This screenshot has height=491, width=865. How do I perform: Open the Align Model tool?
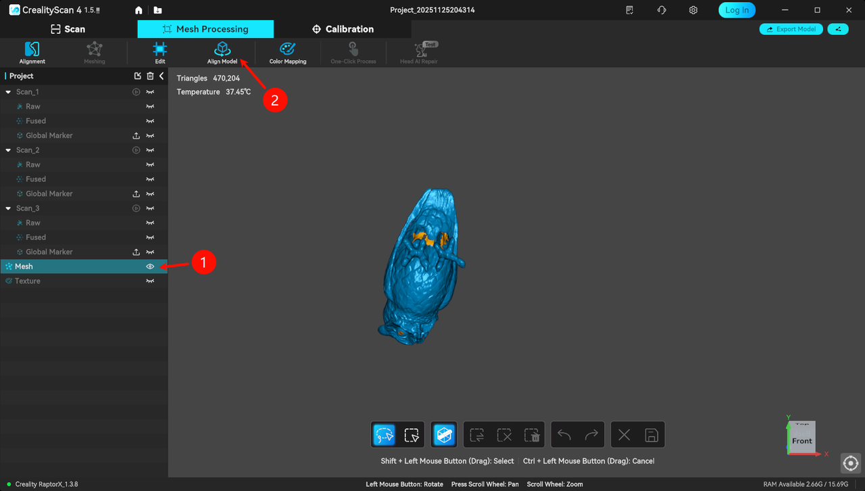pos(222,52)
